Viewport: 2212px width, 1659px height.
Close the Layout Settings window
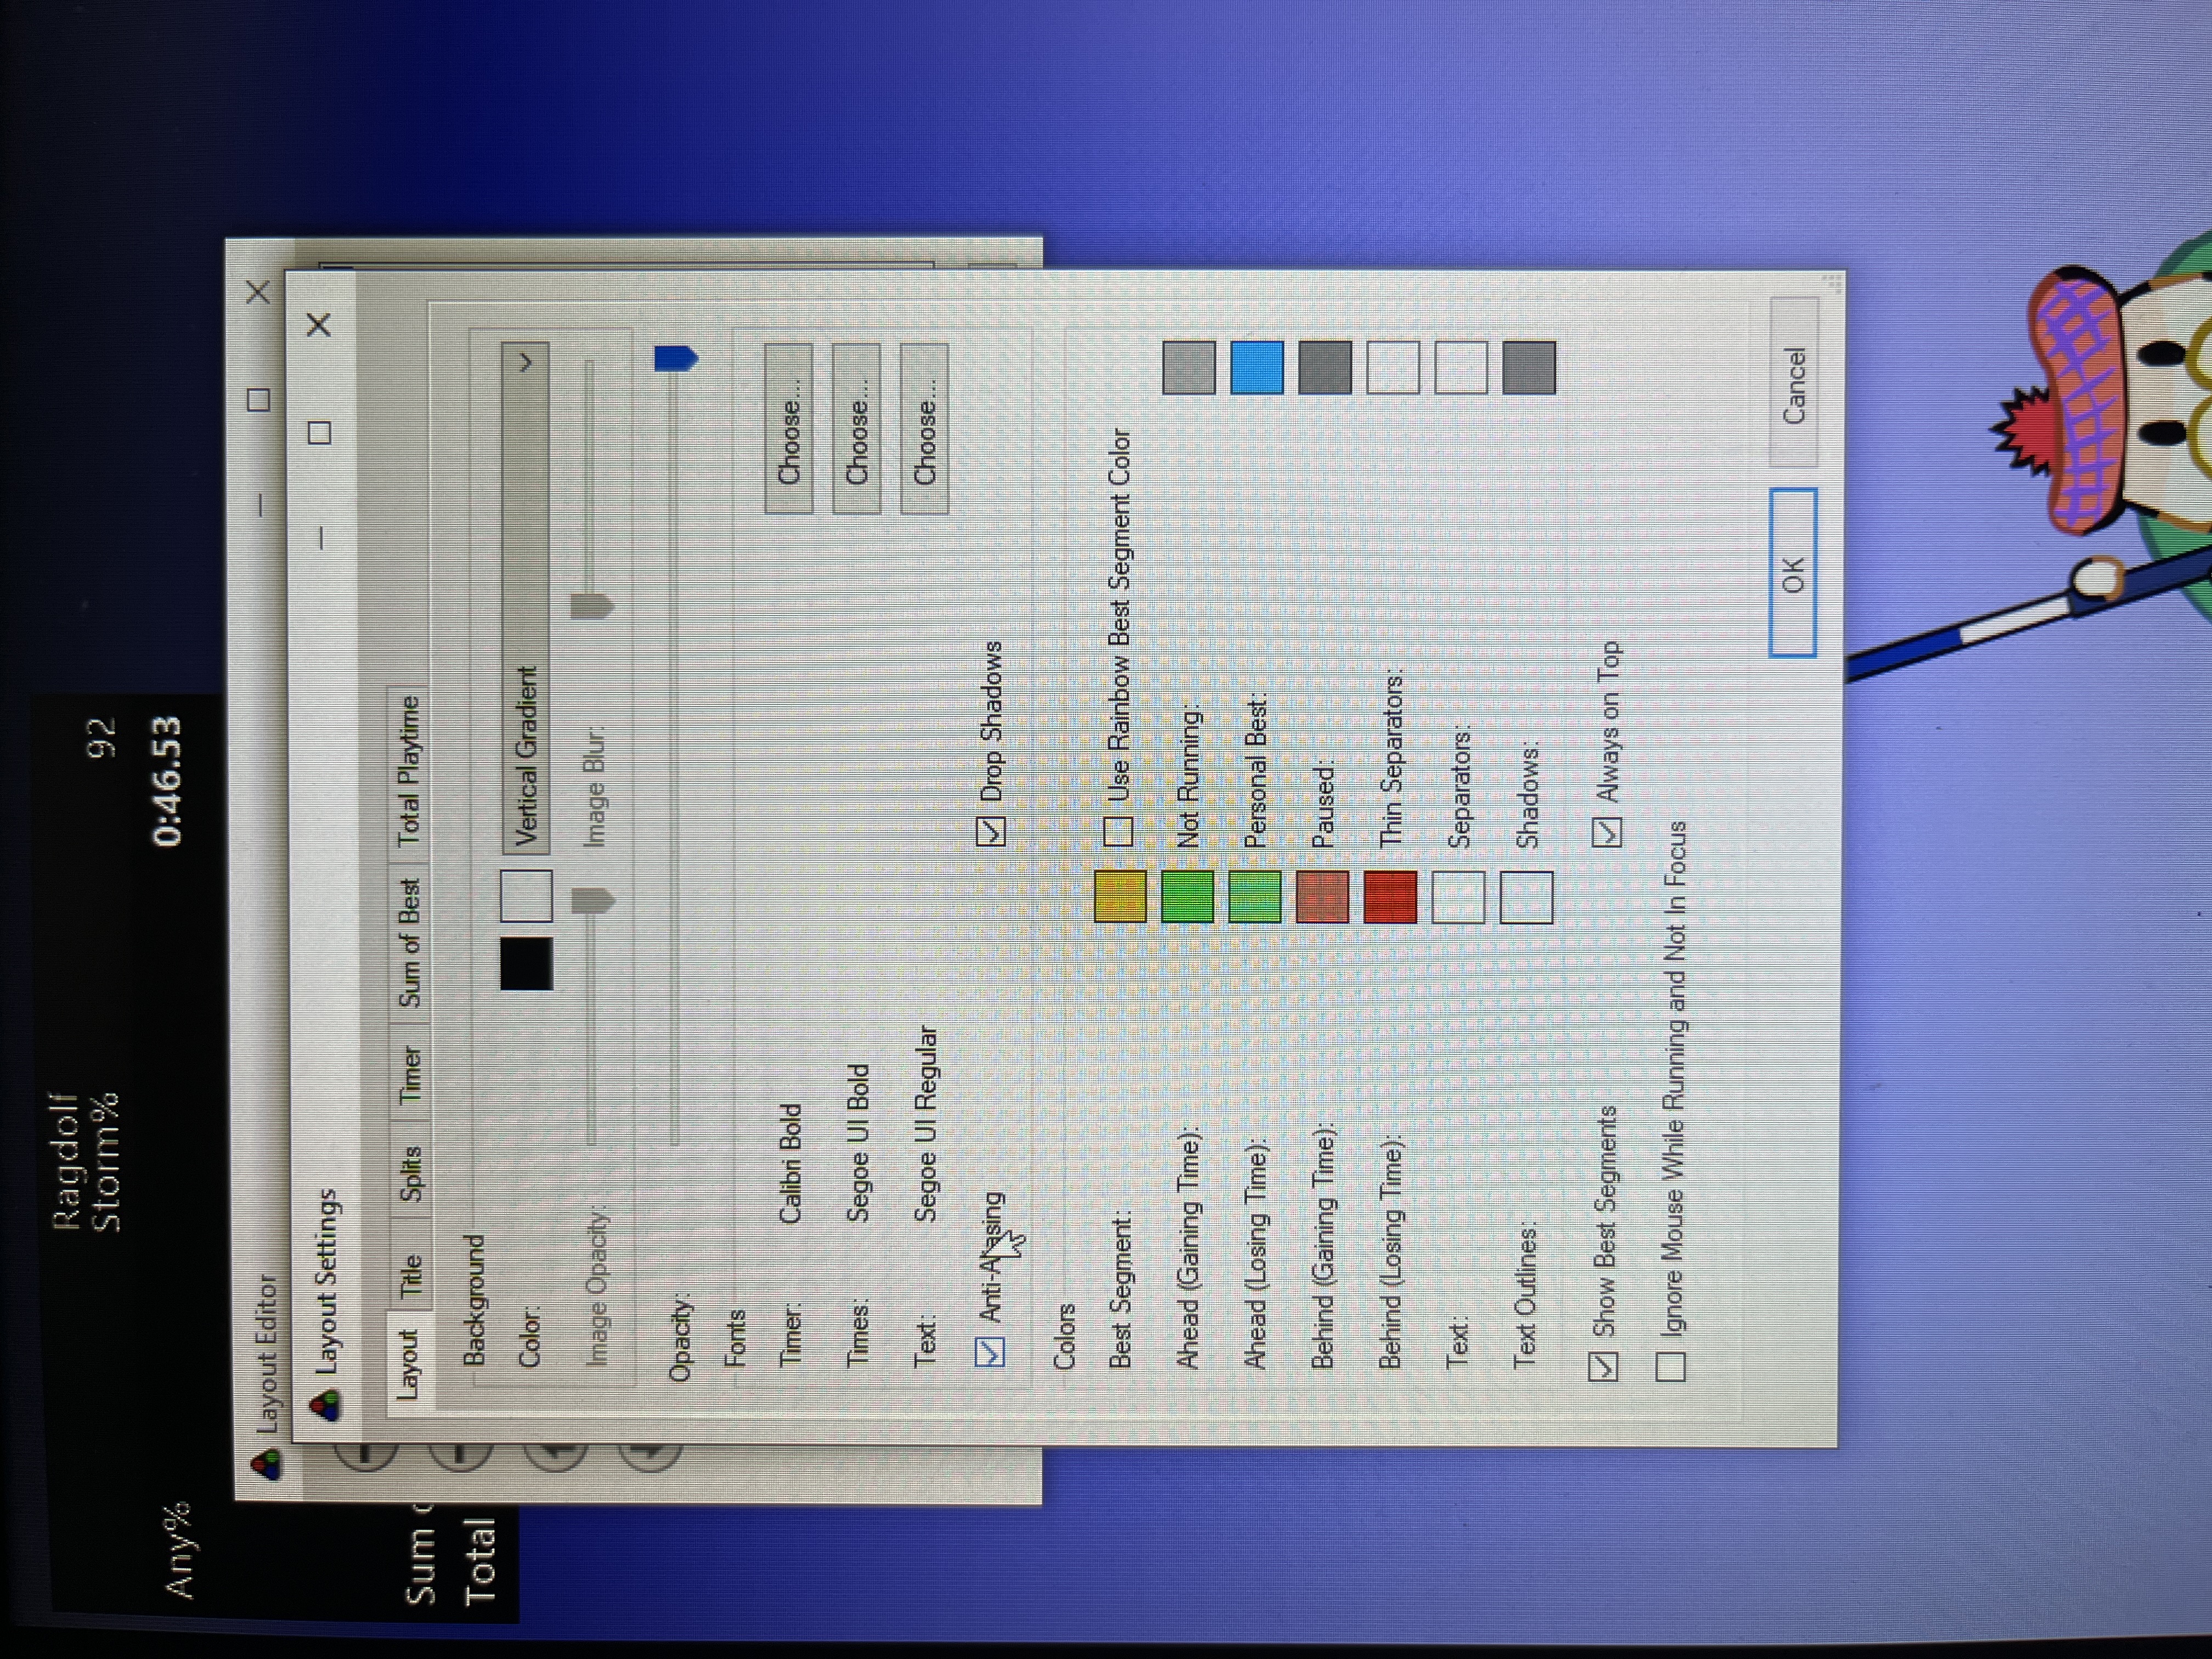click(319, 325)
